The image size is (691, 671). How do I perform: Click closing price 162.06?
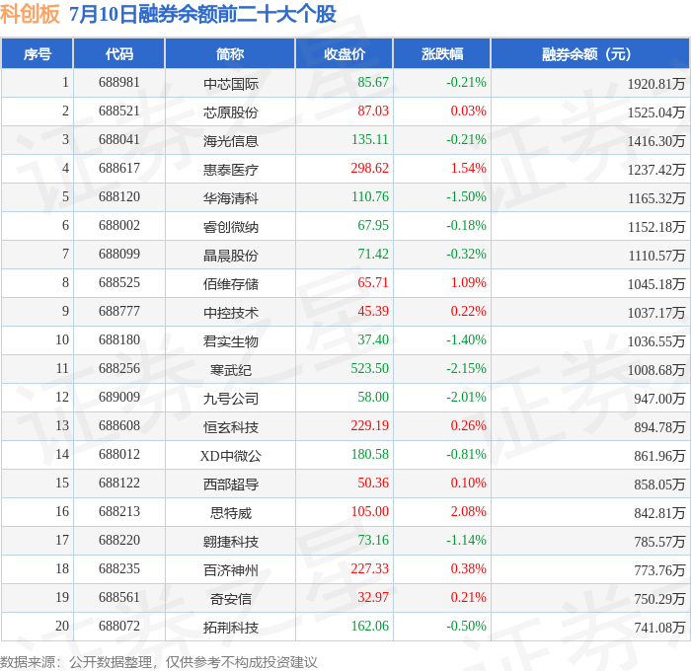coord(370,626)
